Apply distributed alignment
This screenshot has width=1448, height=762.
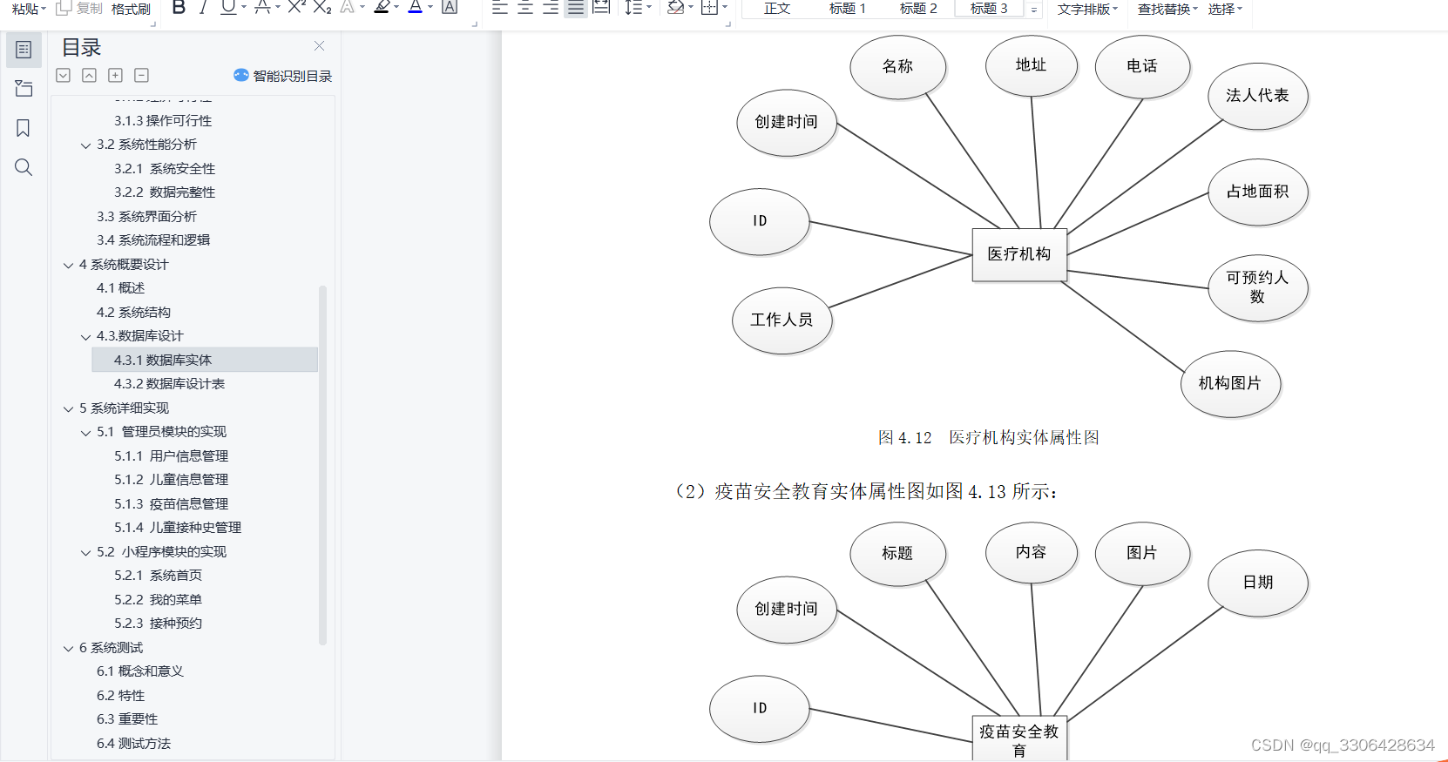point(601,8)
